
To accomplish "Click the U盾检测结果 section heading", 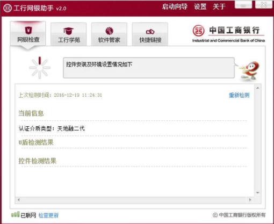I will (x=36, y=142).
